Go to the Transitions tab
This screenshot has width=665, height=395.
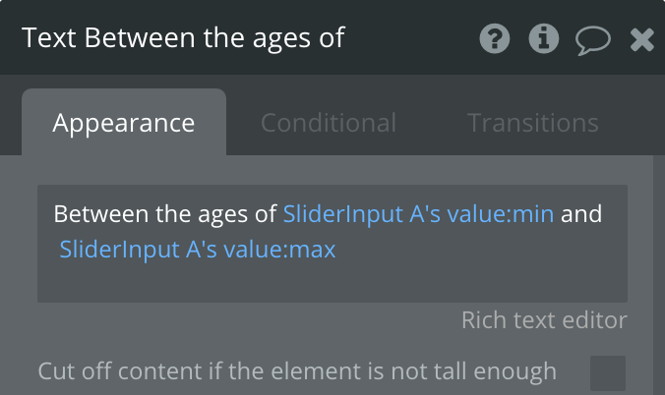click(x=533, y=123)
